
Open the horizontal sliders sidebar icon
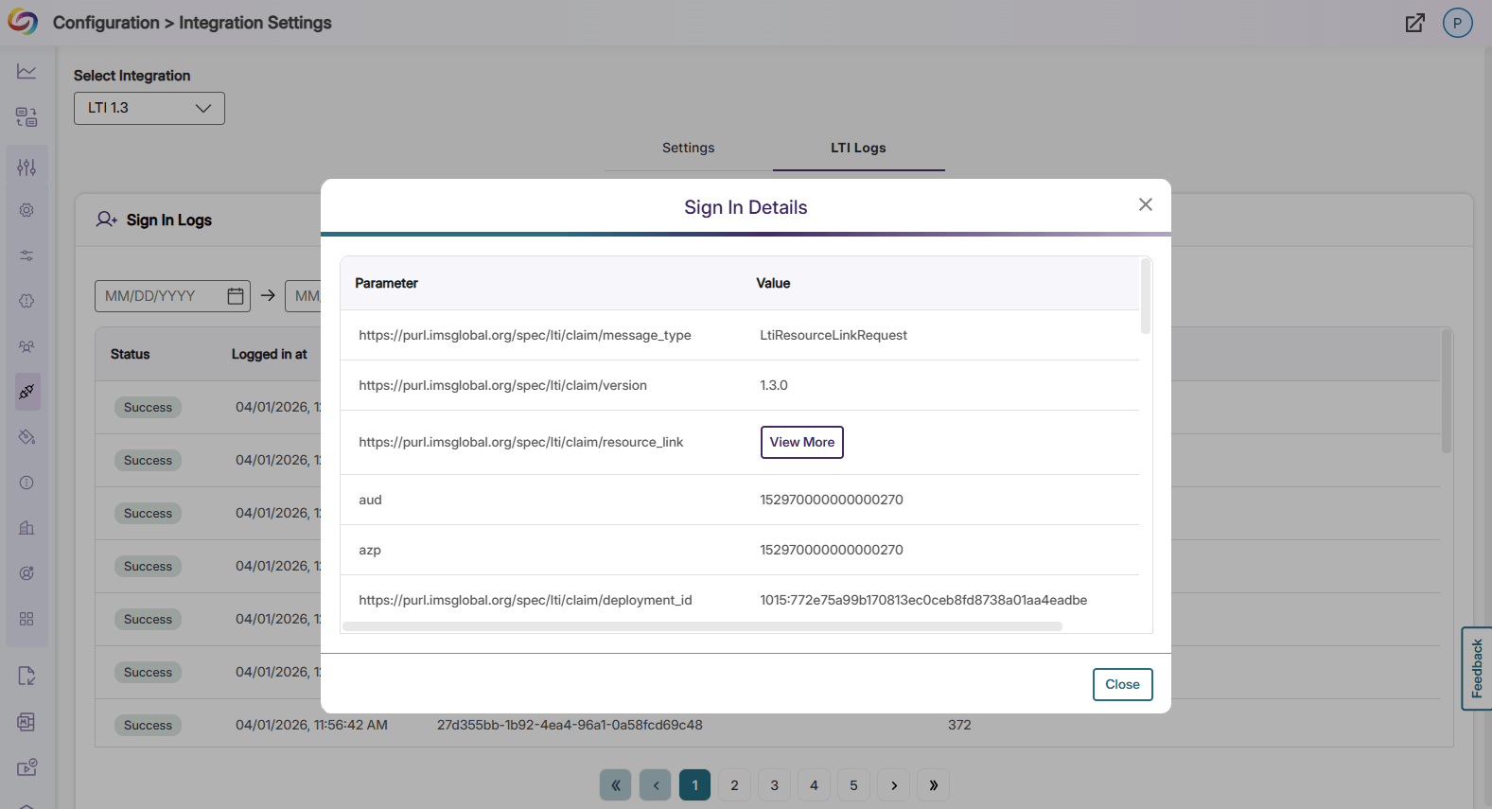pos(26,255)
